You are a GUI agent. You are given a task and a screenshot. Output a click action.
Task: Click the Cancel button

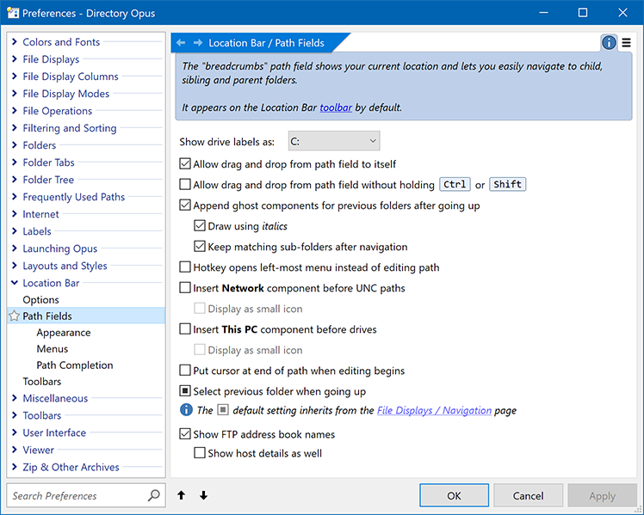(528, 496)
